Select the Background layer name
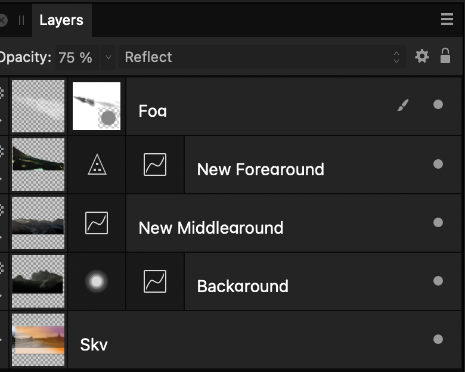Screen dimensions: 465x372 [243, 286]
